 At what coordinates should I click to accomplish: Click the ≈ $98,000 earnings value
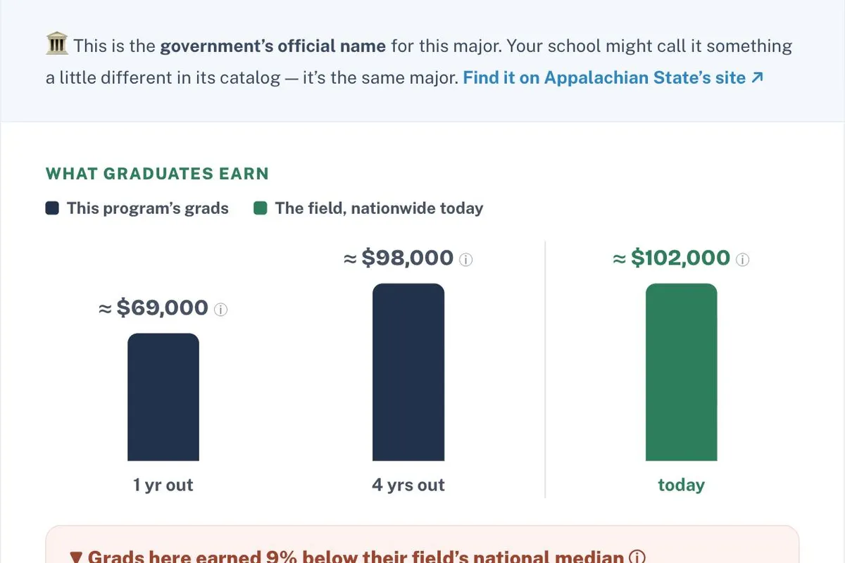pyautogui.click(x=399, y=258)
